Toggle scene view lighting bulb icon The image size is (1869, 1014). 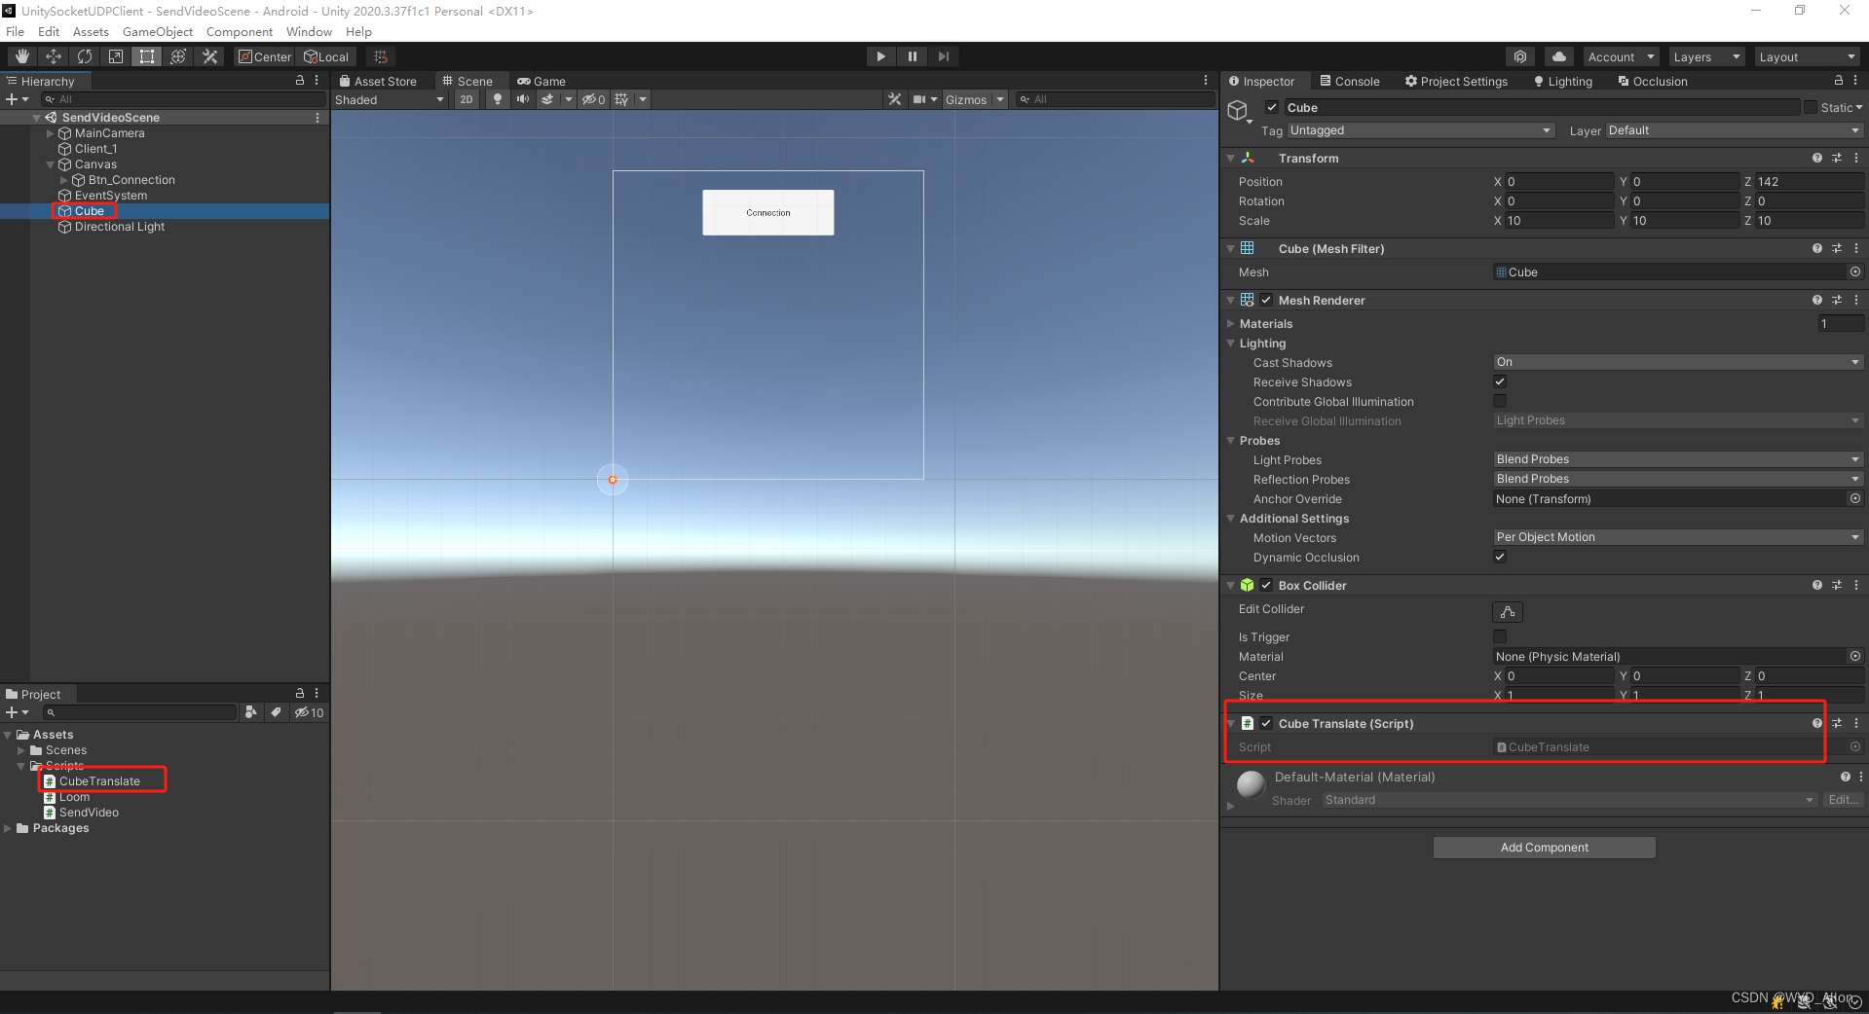497,98
